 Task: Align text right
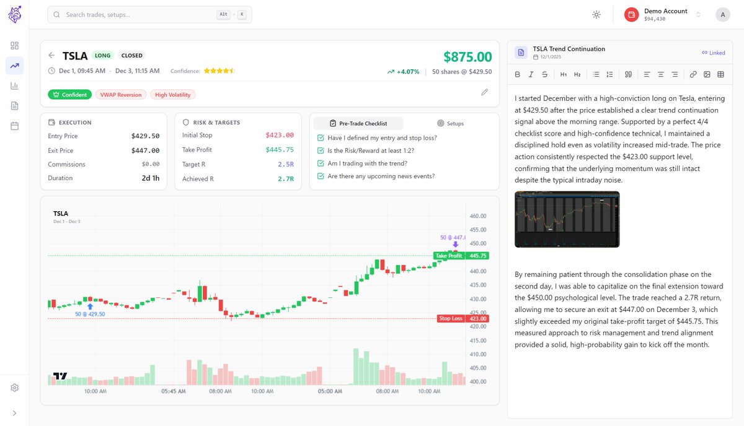pyautogui.click(x=675, y=74)
